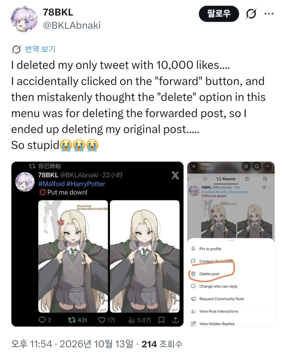Click the share upload icon
This screenshot has height=358, width=286.
click(175, 320)
